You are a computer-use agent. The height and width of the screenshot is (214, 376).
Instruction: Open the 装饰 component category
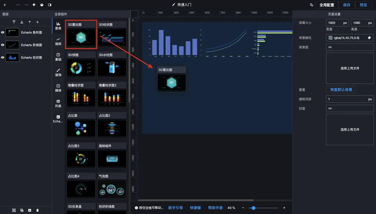click(58, 72)
